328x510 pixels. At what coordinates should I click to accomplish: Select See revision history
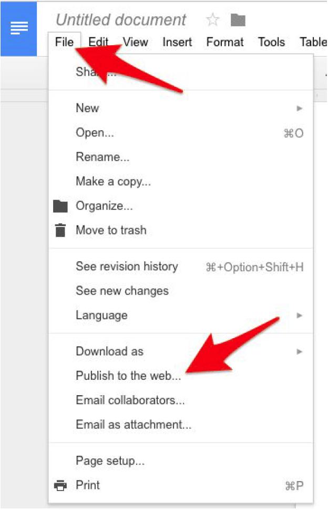(127, 267)
